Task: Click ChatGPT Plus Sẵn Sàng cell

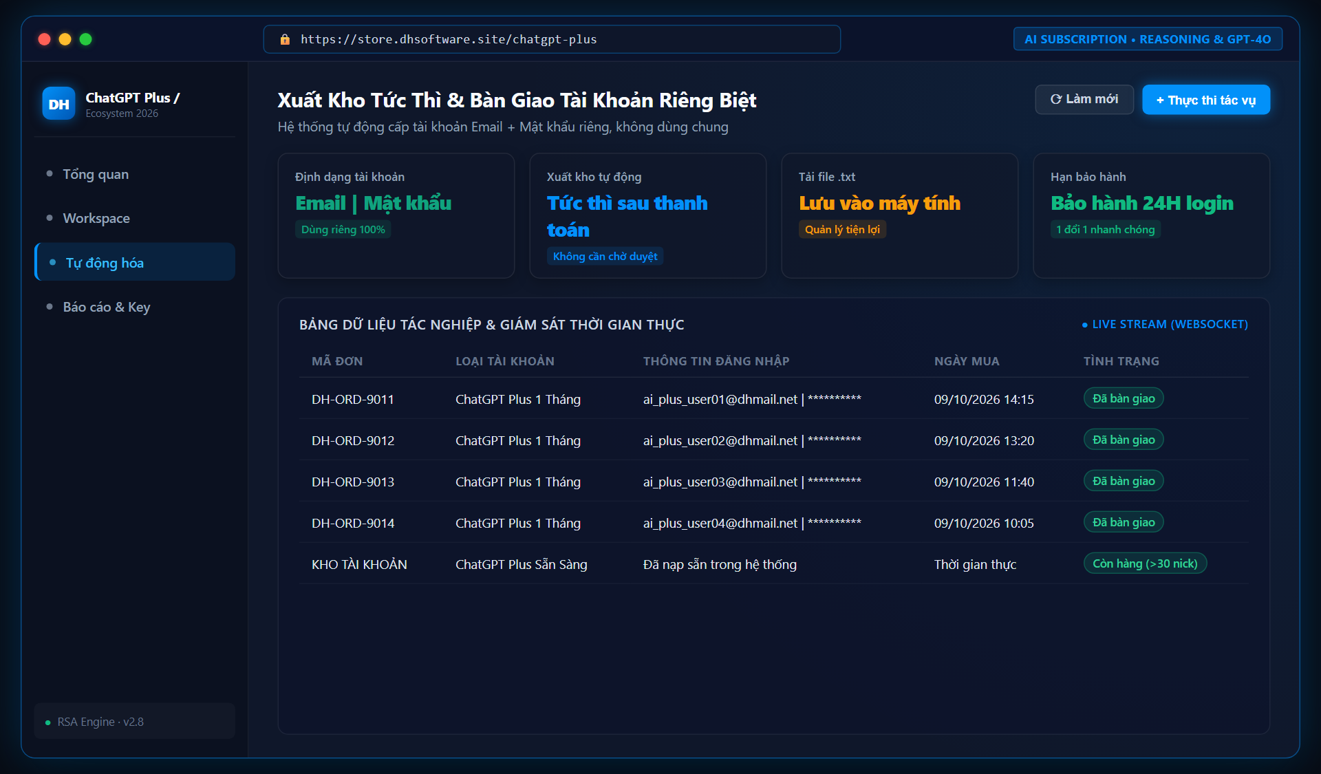Action: [x=522, y=564]
